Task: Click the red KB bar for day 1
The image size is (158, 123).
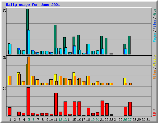Action: click(x=10, y=112)
